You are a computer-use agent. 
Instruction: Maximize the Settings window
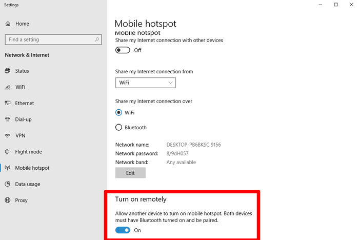pos(335,5)
